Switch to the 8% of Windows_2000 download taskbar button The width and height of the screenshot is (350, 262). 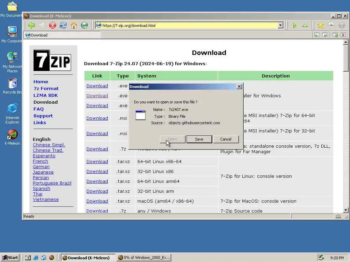[144, 258]
